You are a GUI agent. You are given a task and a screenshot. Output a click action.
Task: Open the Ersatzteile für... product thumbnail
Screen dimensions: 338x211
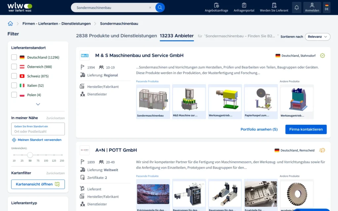pyautogui.click(x=261, y=195)
